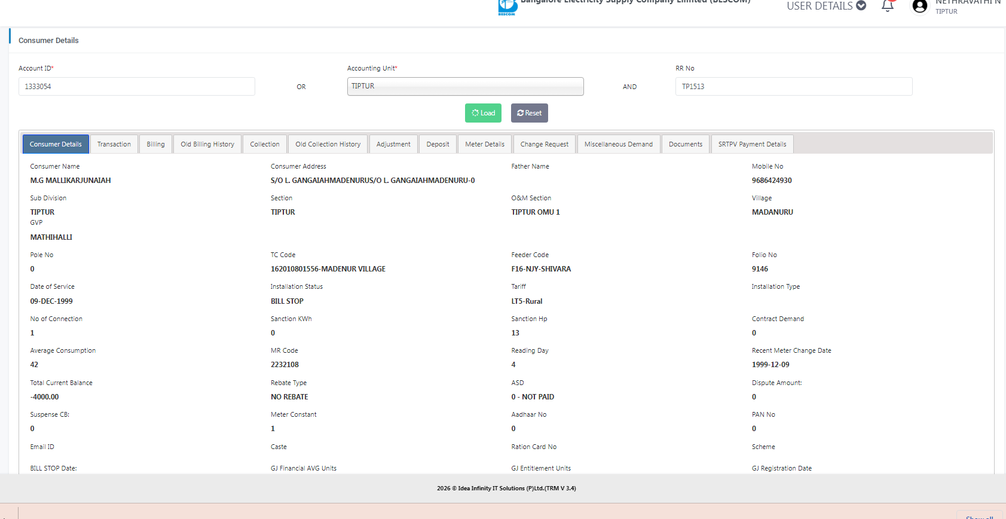Click the GJ Registration Date label
Screen dimensions: 1006x519
[x=782, y=469]
